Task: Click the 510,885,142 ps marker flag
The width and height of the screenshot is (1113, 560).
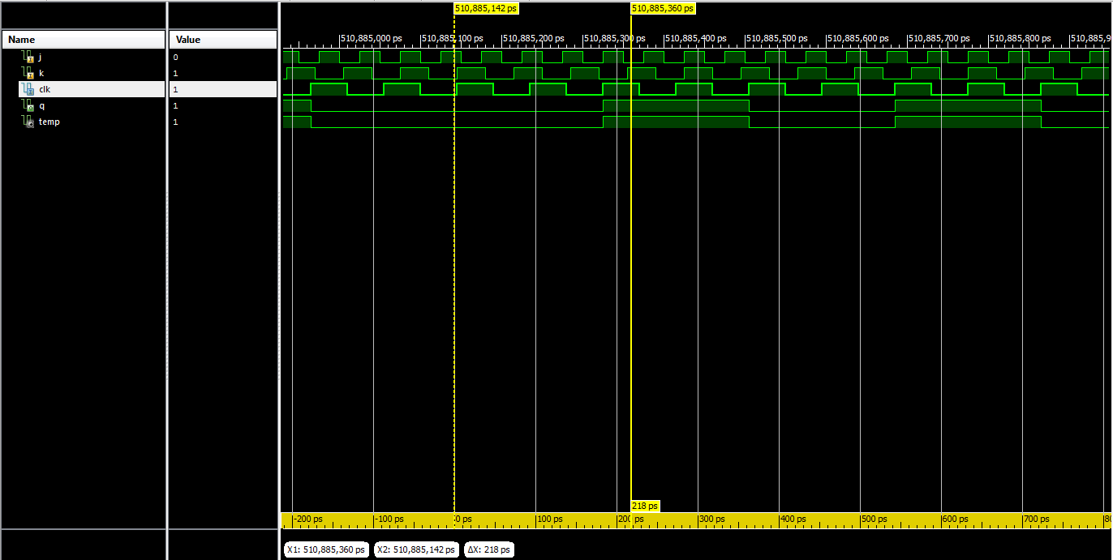Action: (486, 8)
